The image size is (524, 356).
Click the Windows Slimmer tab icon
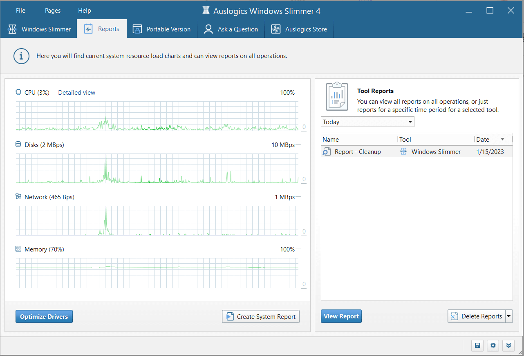click(13, 29)
